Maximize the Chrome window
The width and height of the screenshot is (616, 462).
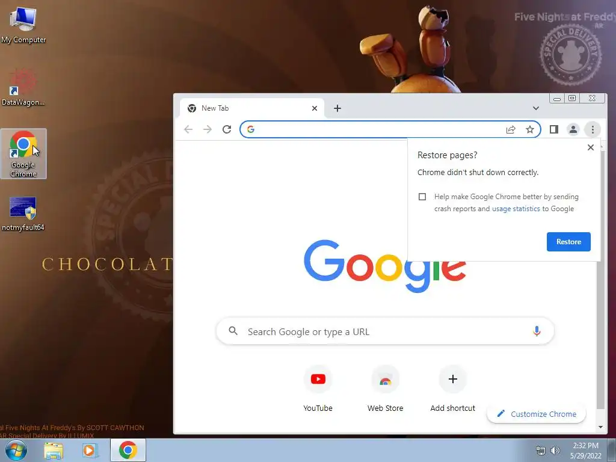573,98
